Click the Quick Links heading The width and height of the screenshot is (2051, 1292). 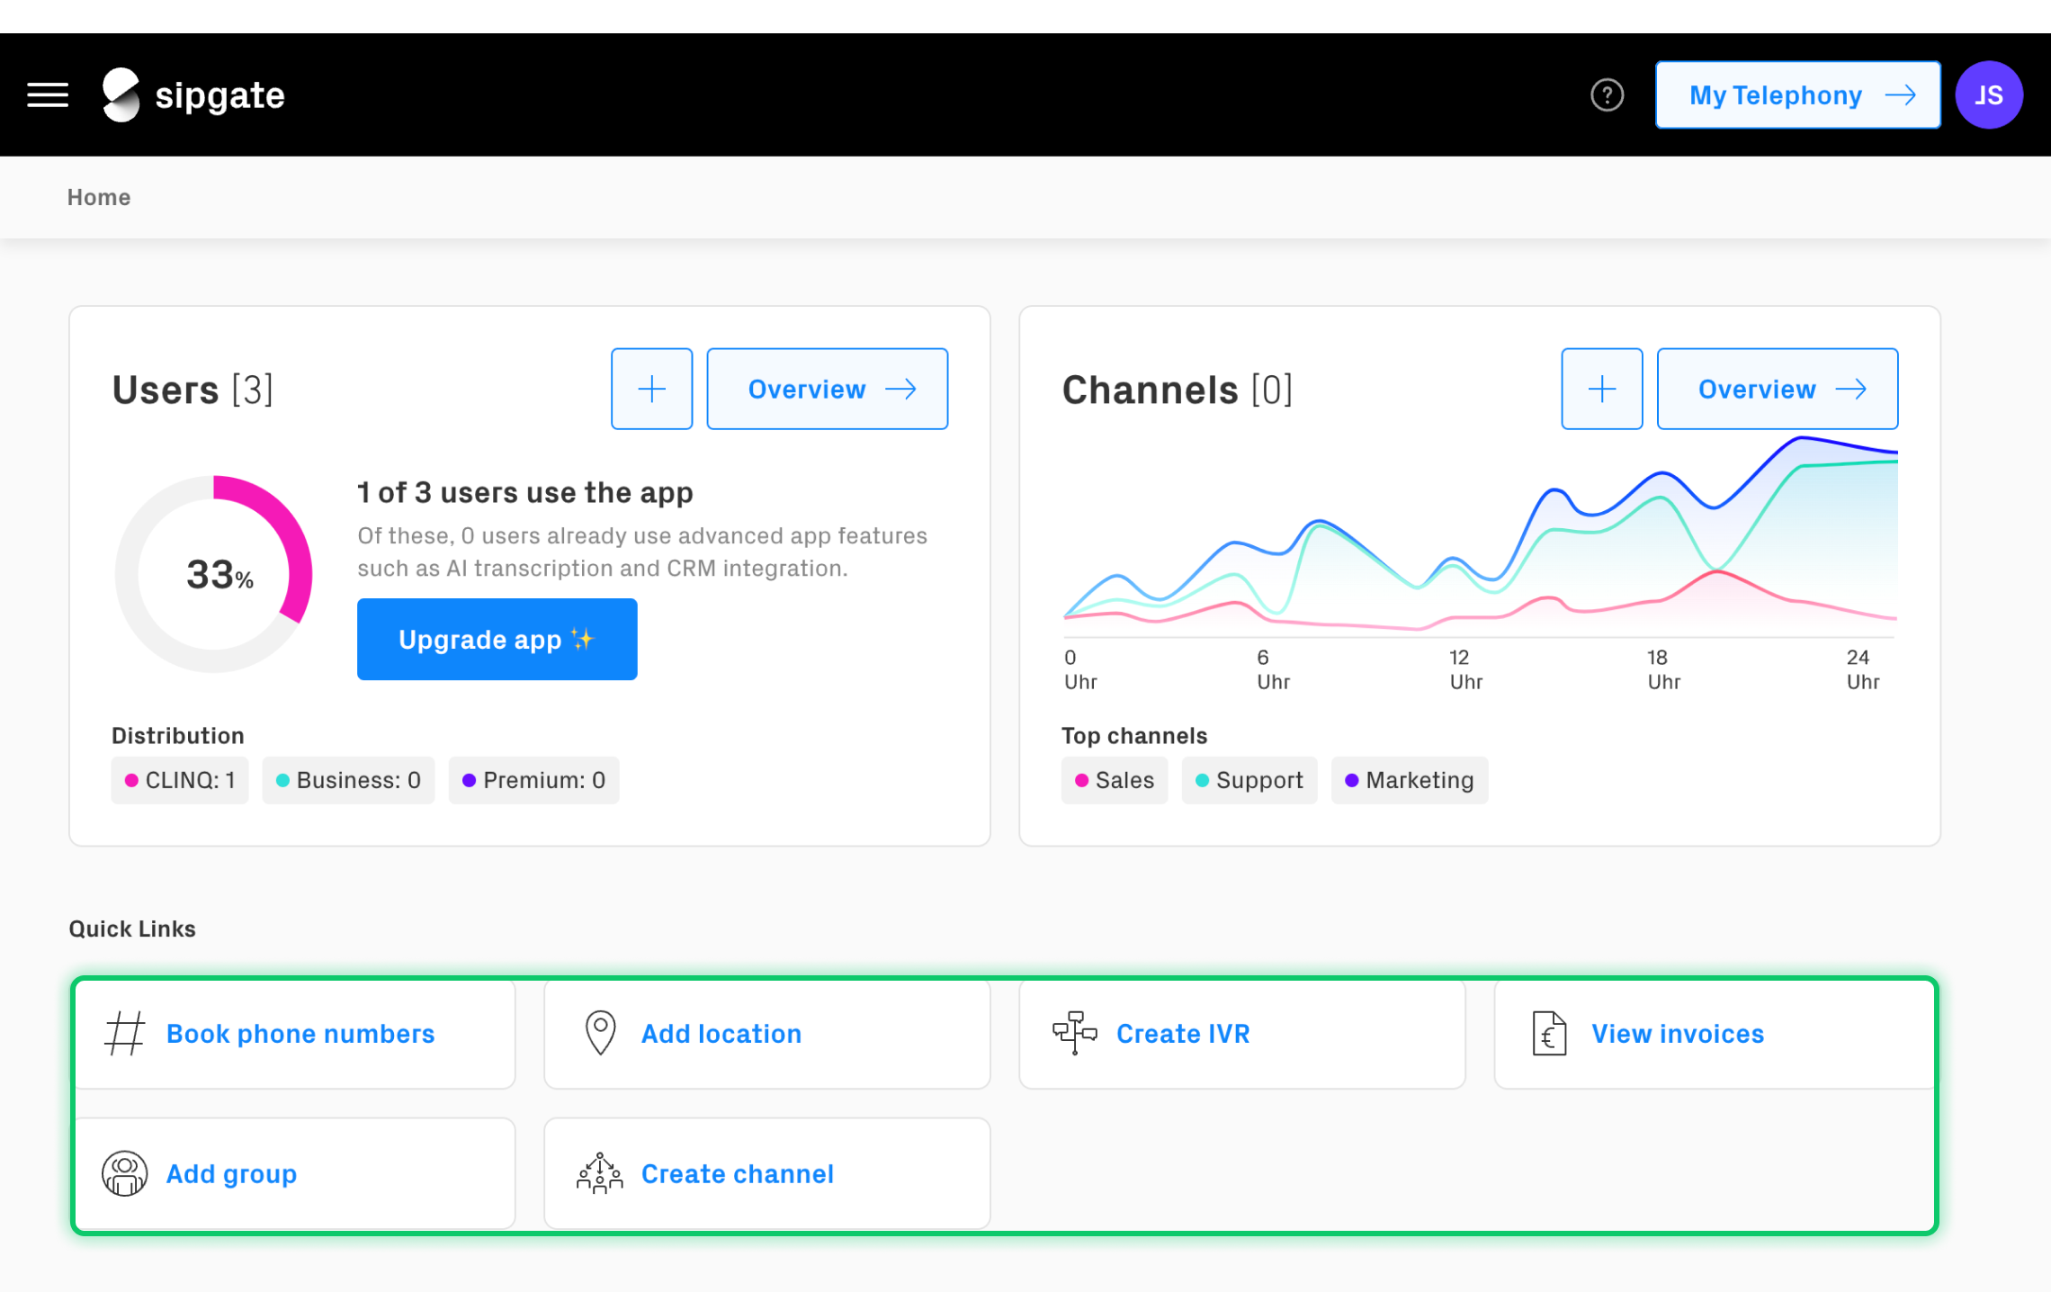click(x=132, y=929)
